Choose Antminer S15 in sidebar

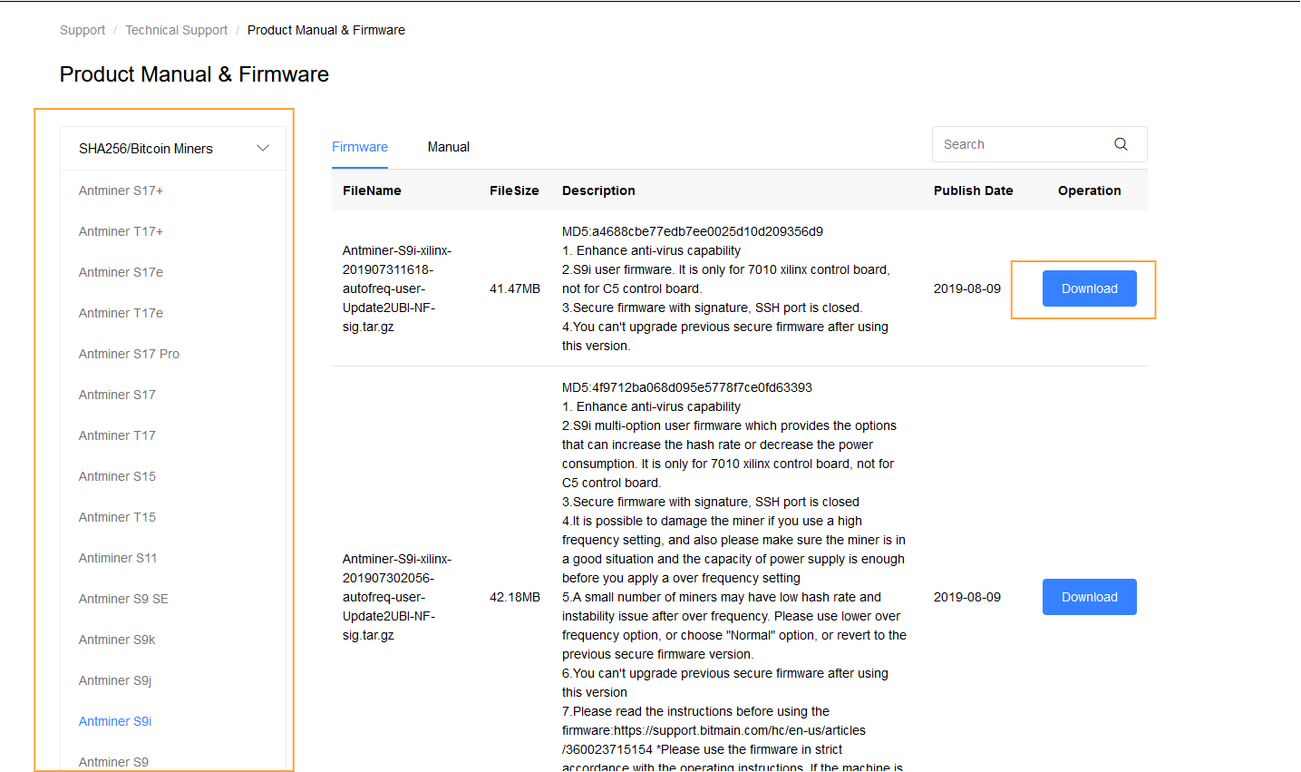point(117,476)
